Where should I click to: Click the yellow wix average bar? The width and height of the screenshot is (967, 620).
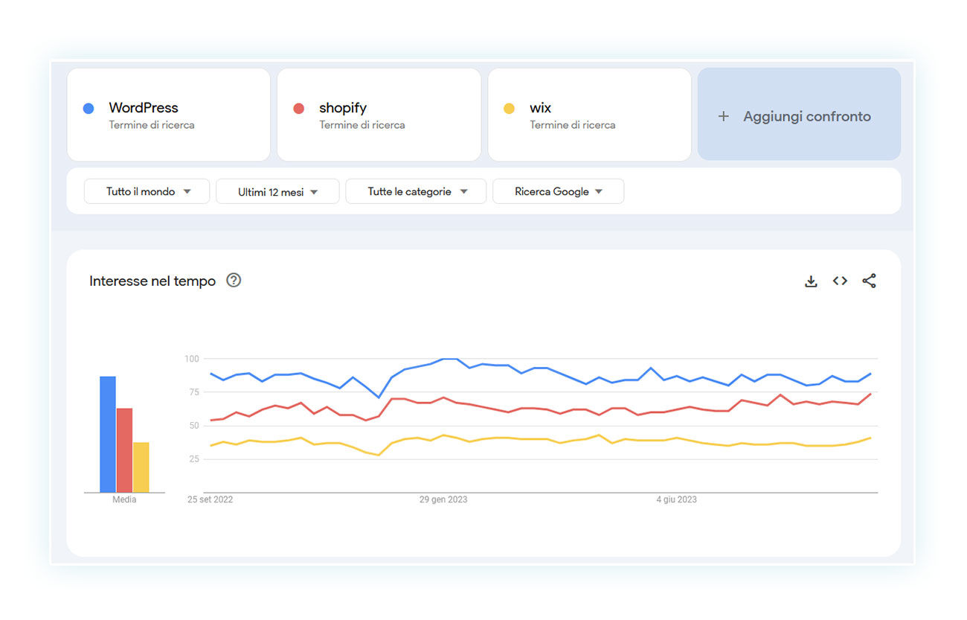point(141,467)
